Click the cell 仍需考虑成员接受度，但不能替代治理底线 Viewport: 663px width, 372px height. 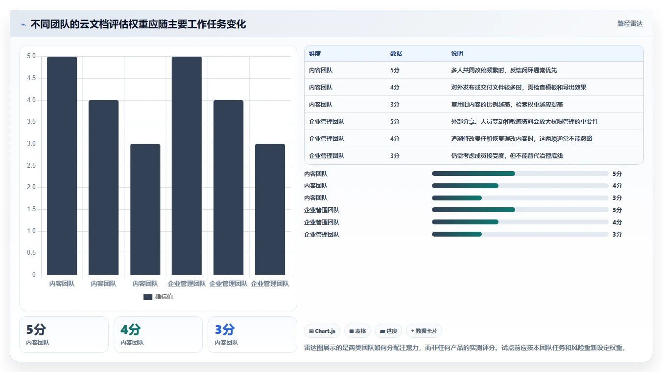click(x=507, y=156)
